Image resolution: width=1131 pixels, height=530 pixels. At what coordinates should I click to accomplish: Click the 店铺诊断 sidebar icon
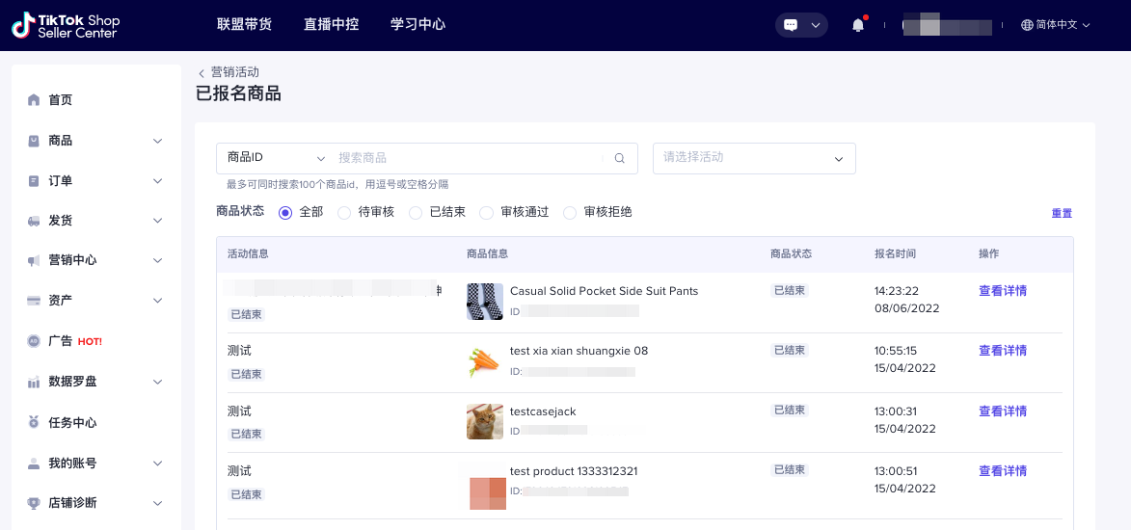35,503
